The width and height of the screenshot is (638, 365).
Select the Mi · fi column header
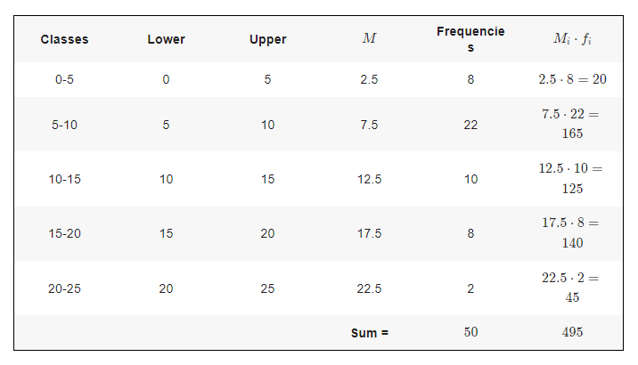click(x=572, y=40)
